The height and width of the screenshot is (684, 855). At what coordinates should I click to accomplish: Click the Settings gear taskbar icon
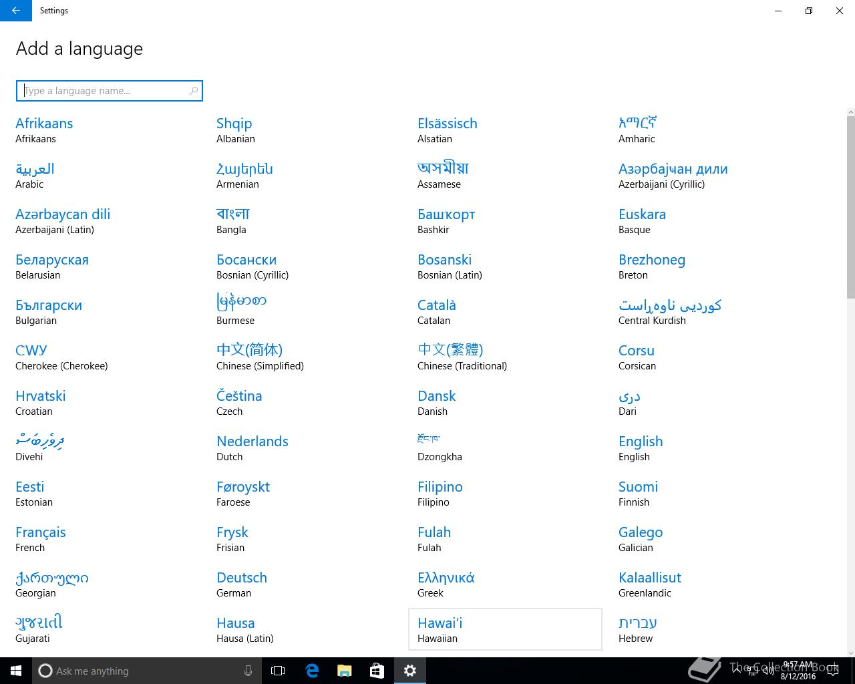410,671
